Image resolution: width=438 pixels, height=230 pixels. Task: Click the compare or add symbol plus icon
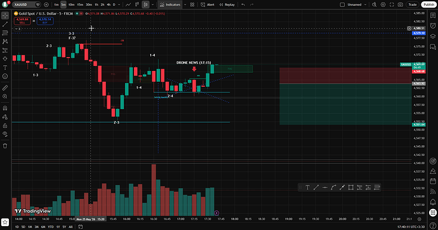[46, 4]
